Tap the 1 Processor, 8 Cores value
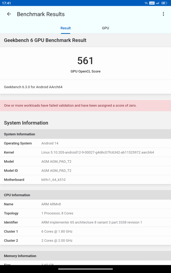 coord(57,213)
